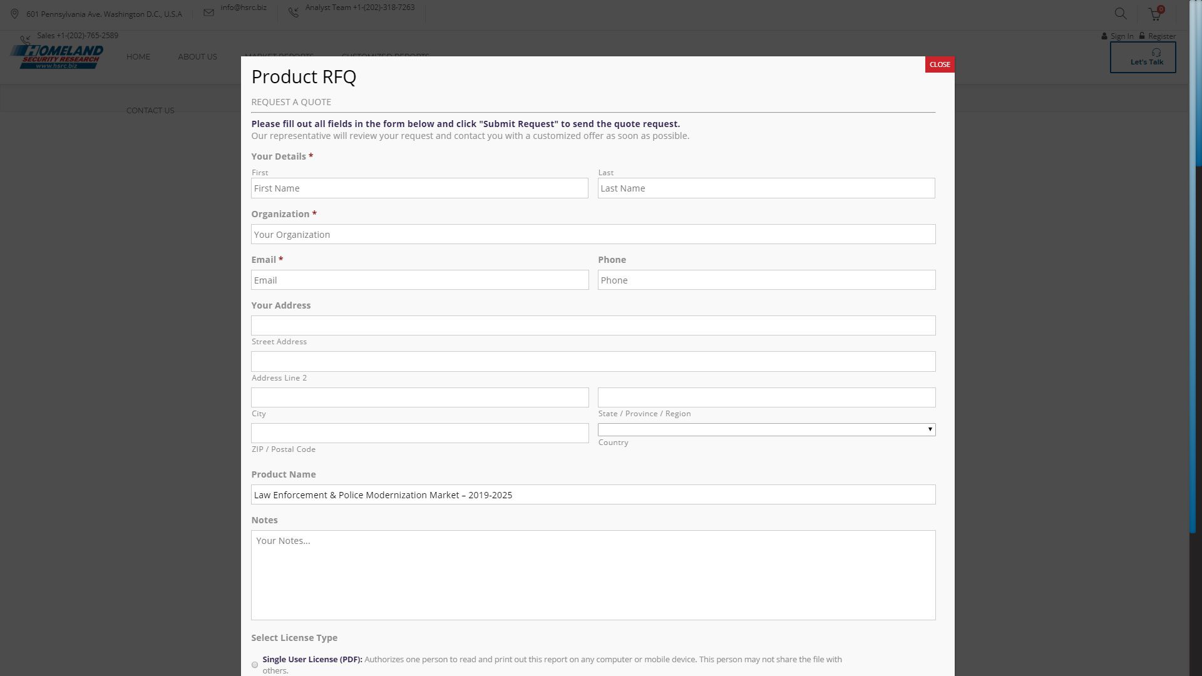Click the Register lock icon
The height and width of the screenshot is (676, 1202).
point(1142,36)
